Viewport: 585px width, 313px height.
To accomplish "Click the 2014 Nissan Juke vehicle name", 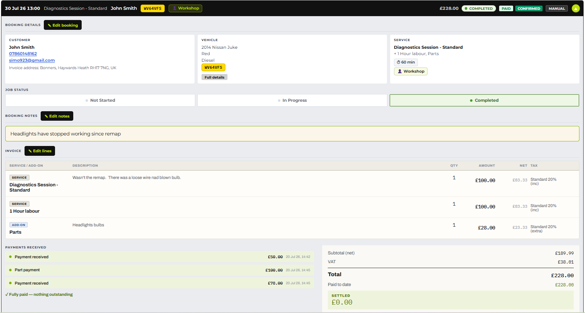I will tap(219, 47).
